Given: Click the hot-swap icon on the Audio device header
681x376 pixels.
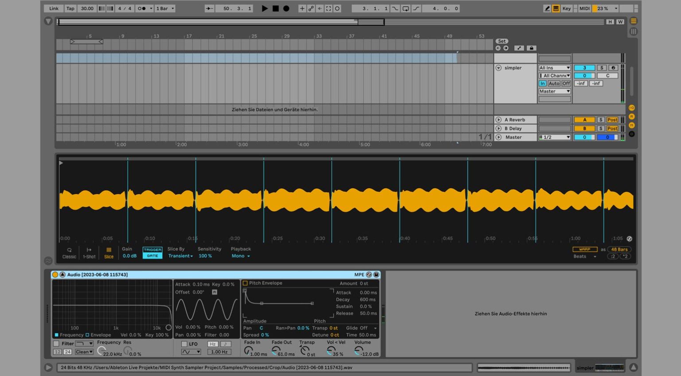Looking at the screenshot, I should coord(369,274).
